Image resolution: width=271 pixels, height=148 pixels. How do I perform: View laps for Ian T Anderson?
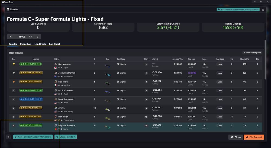tap(220, 91)
